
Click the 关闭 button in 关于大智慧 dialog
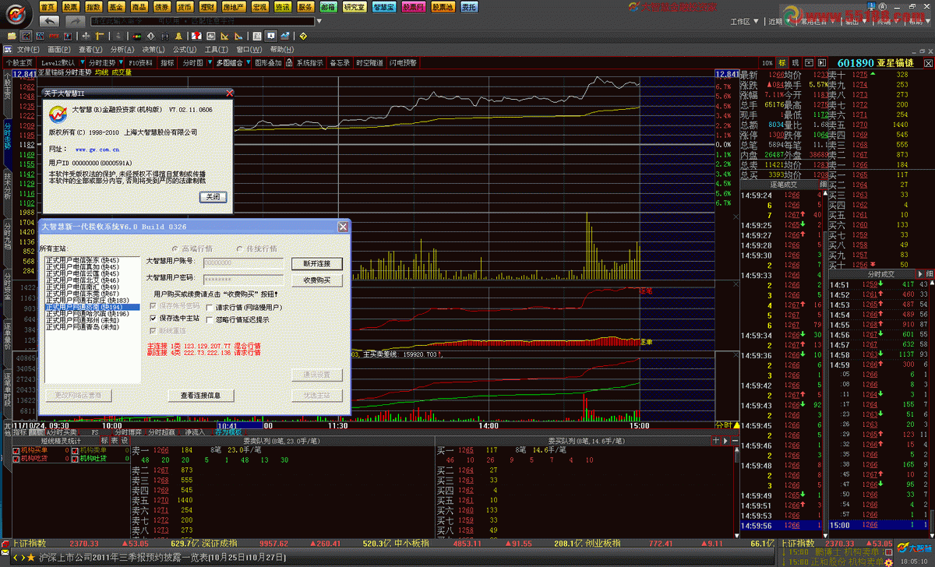click(213, 196)
